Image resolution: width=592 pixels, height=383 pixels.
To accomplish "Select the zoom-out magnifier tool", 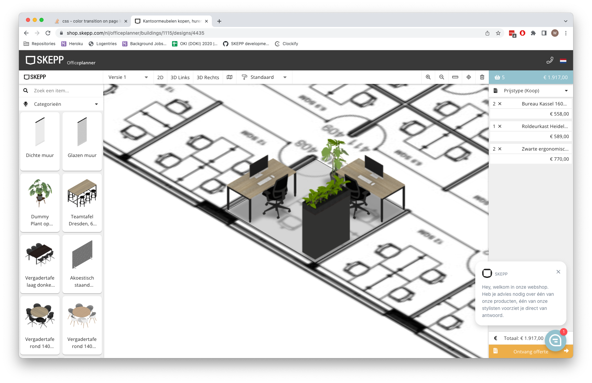I will [442, 77].
